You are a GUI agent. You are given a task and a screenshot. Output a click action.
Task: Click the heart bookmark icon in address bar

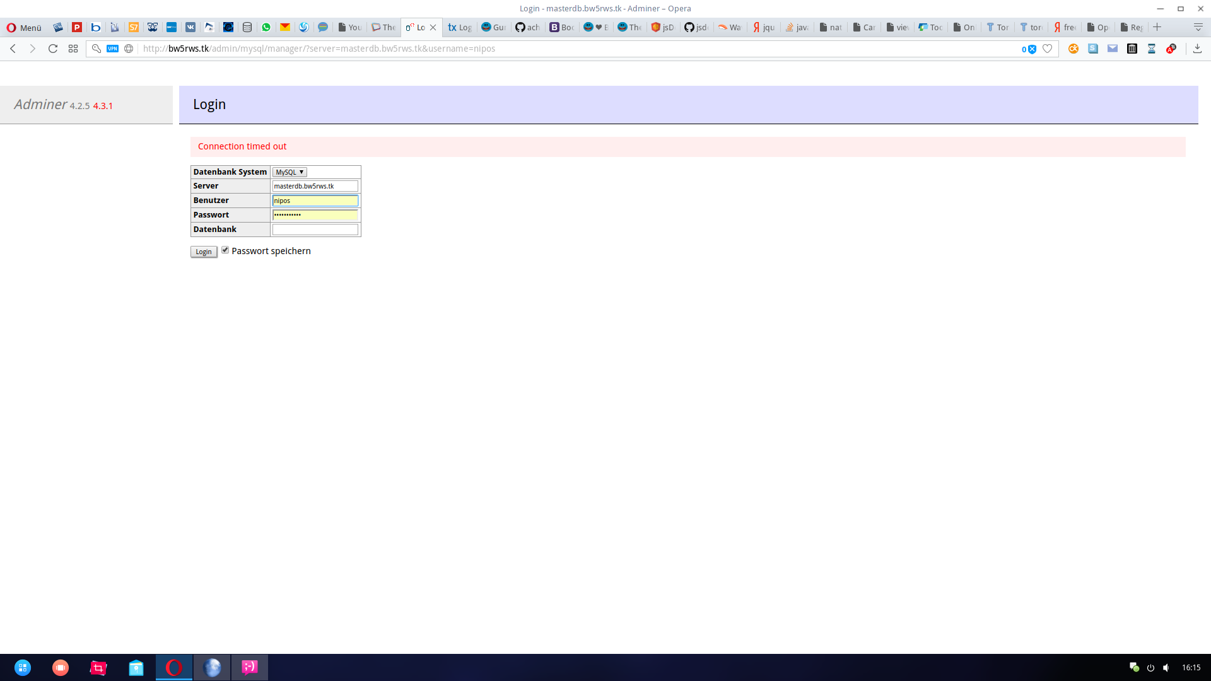coord(1048,49)
